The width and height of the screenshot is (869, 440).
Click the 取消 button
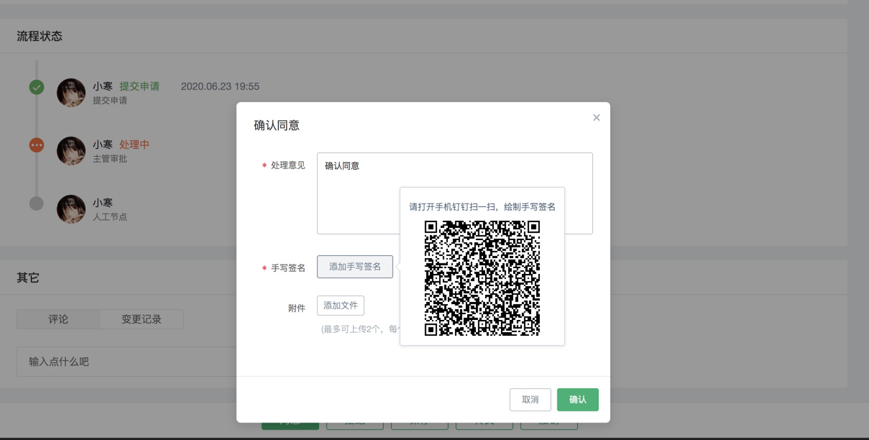pyautogui.click(x=530, y=400)
